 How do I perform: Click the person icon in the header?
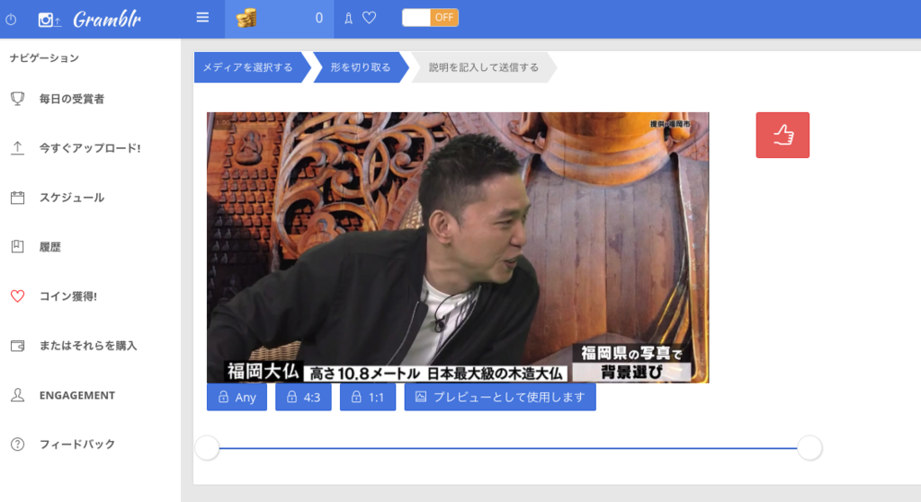[348, 18]
